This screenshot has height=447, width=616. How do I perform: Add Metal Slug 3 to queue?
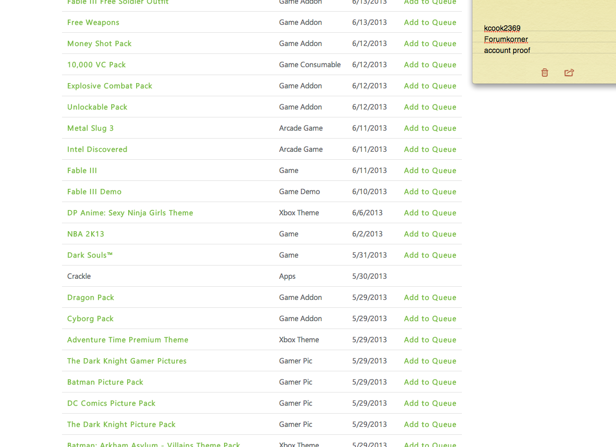click(x=430, y=129)
